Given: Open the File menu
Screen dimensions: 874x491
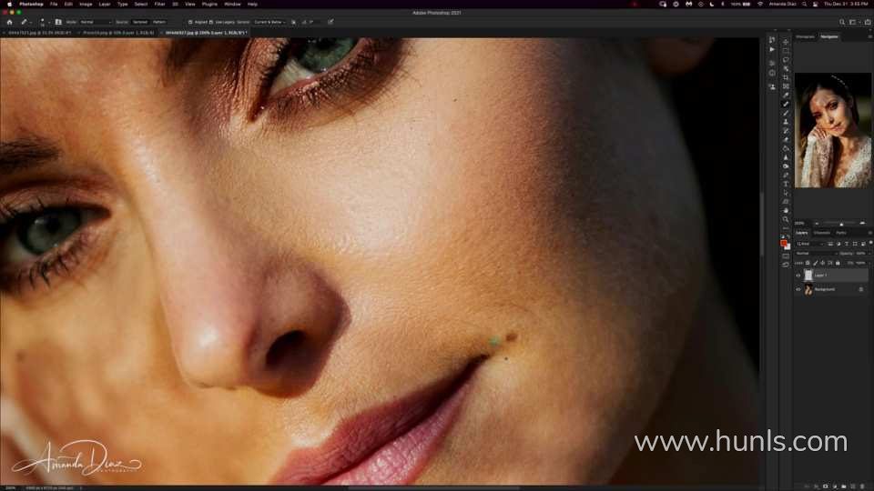Looking at the screenshot, I should [x=54, y=4].
